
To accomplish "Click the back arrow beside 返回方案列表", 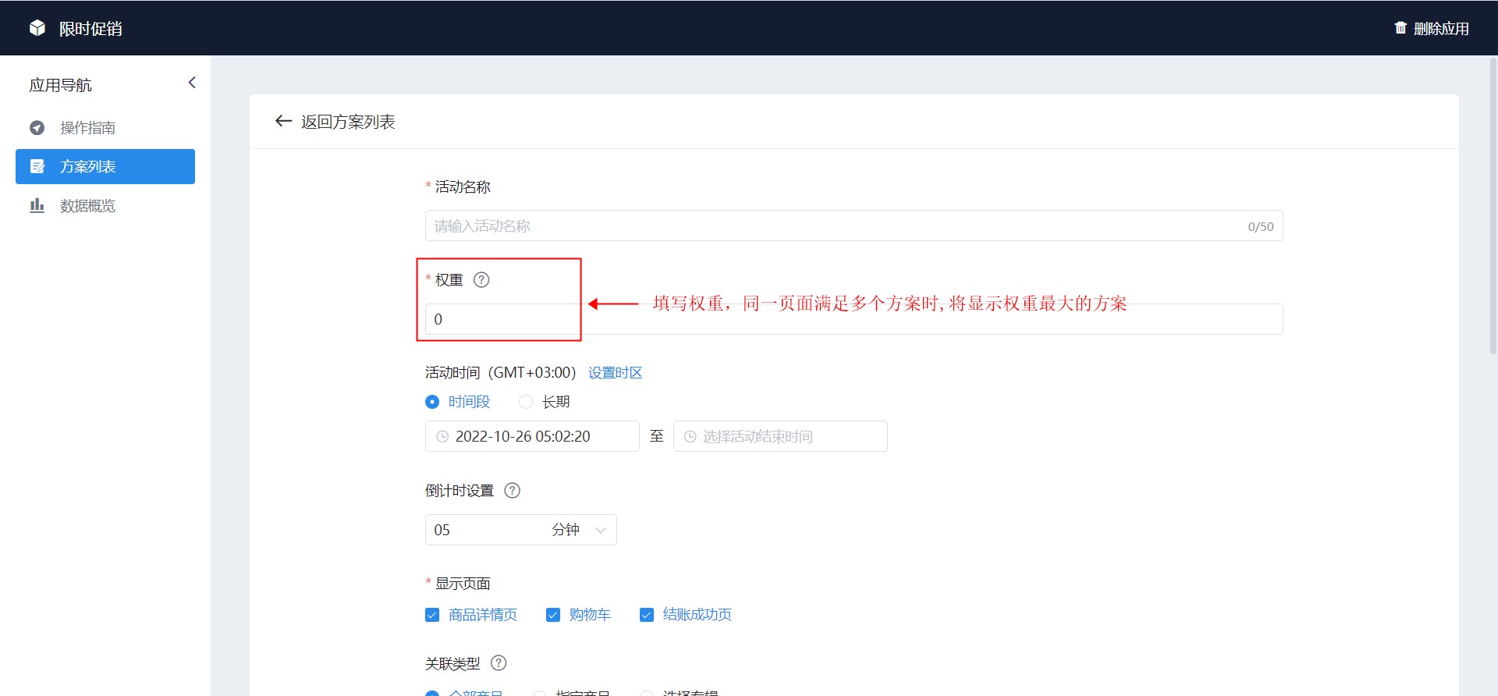I will tap(283, 121).
